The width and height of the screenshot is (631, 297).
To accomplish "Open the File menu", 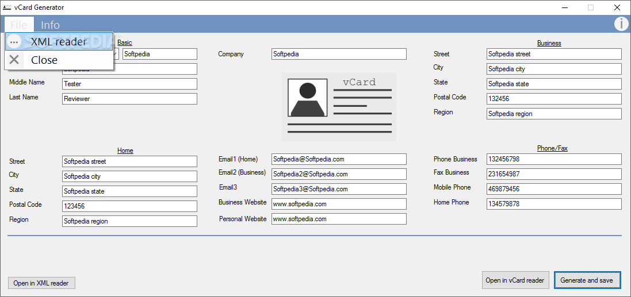I will pos(19,25).
